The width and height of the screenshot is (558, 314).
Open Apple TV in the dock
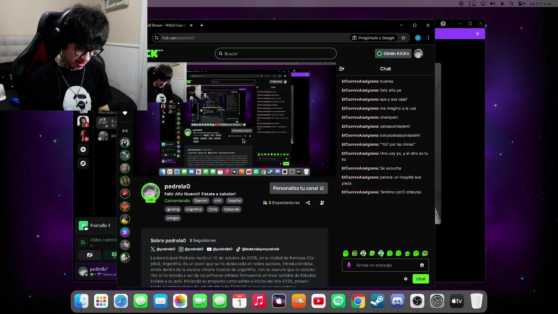pos(456,301)
